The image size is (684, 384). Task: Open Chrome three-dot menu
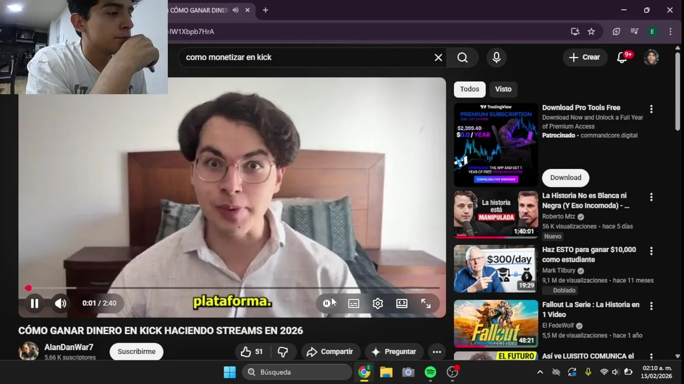coord(670,31)
